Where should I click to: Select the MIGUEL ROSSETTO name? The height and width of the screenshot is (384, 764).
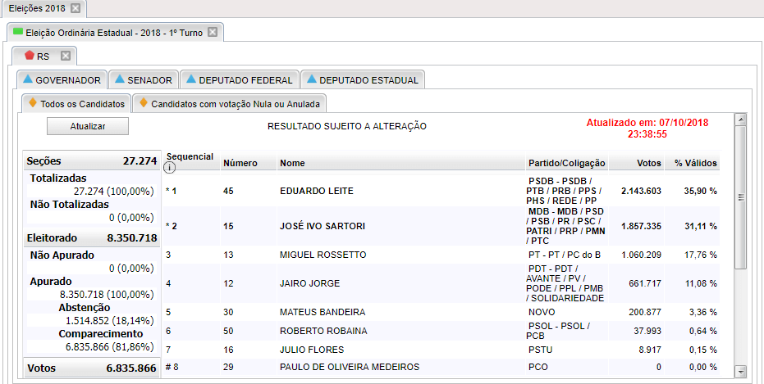click(323, 255)
